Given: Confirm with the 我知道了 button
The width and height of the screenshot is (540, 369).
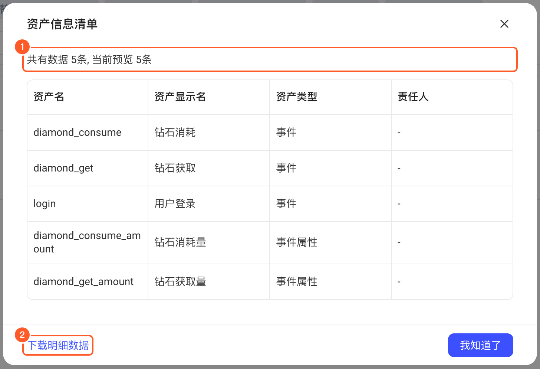Looking at the screenshot, I should coord(480,345).
